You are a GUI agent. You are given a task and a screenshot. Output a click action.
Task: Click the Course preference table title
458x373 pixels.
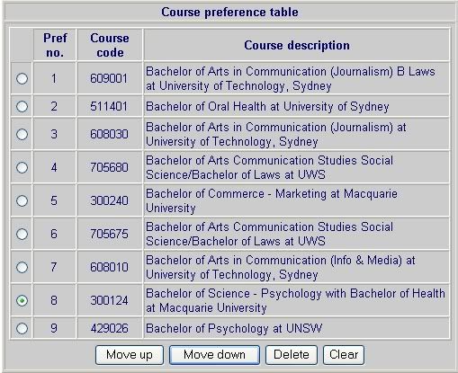229,13
